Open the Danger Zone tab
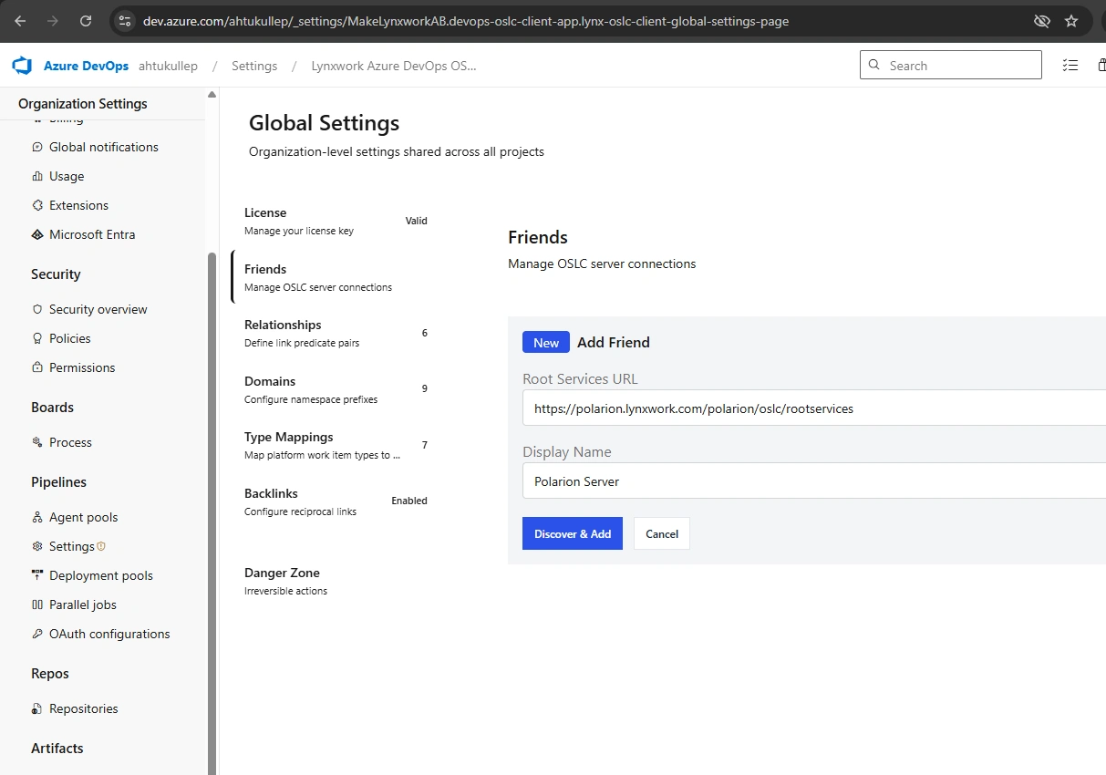This screenshot has width=1106, height=775. pyautogui.click(x=335, y=581)
